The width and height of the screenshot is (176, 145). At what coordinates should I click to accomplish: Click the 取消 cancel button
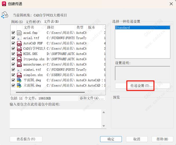(x=137, y=139)
